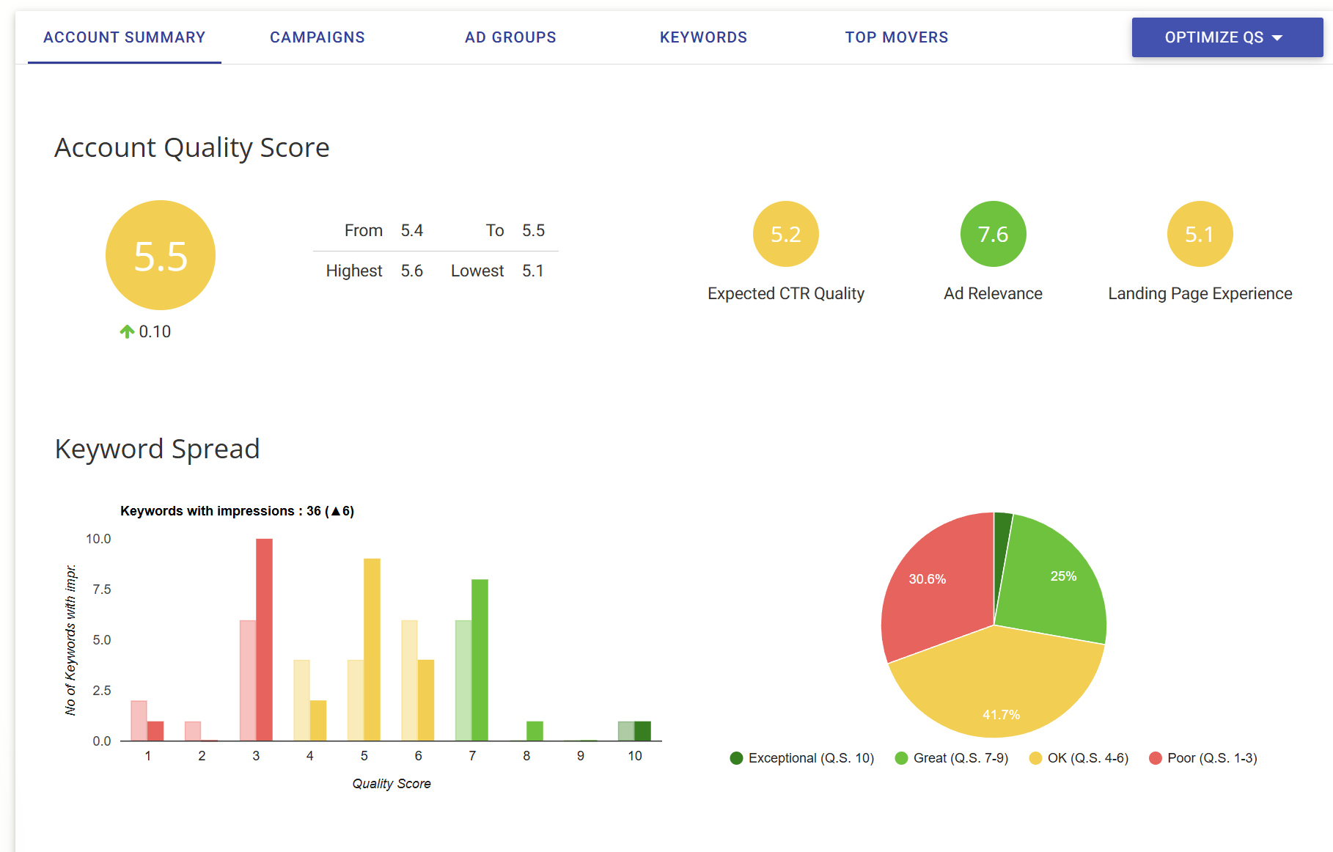This screenshot has height=852, width=1333.
Task: Click the dark green Exceptional legend dot
Action: (x=736, y=757)
